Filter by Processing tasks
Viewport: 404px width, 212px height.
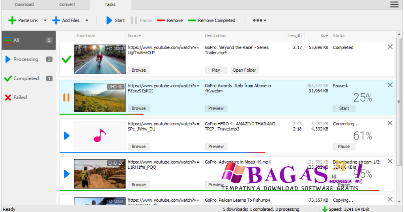point(28,60)
